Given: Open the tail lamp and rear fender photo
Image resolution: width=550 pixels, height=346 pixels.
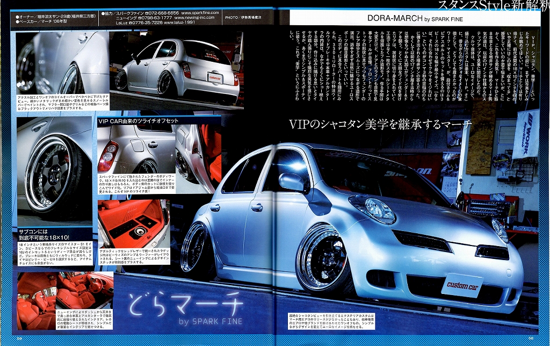Looking at the screenshot, I should pyautogui.click(x=136, y=149).
